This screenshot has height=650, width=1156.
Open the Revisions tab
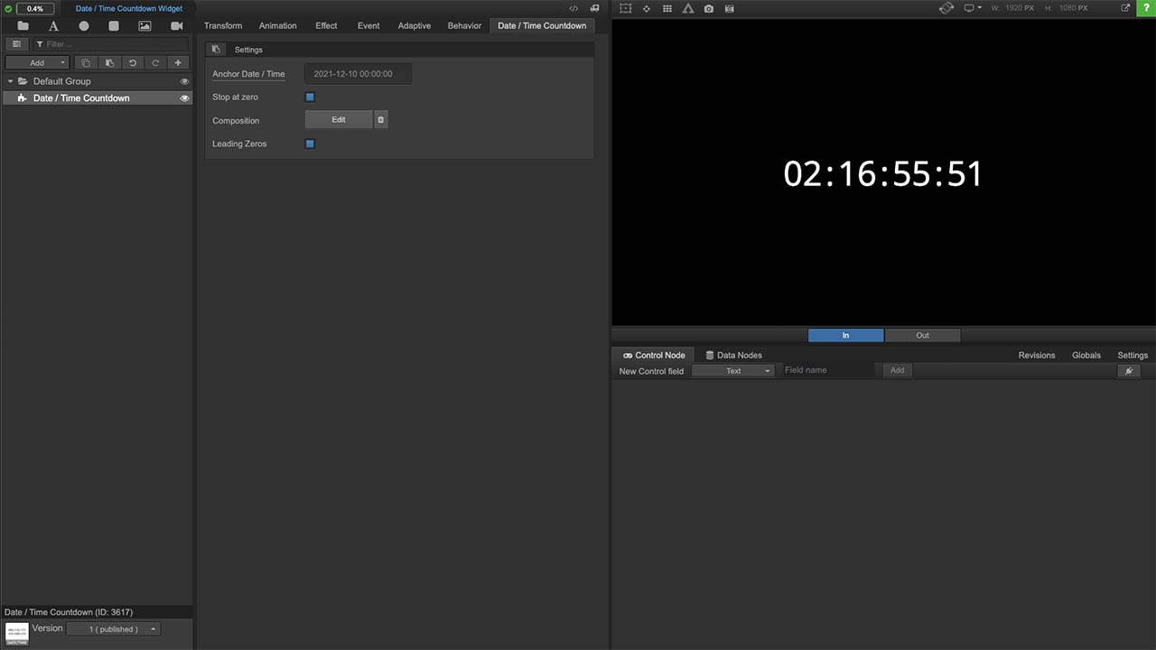point(1037,355)
